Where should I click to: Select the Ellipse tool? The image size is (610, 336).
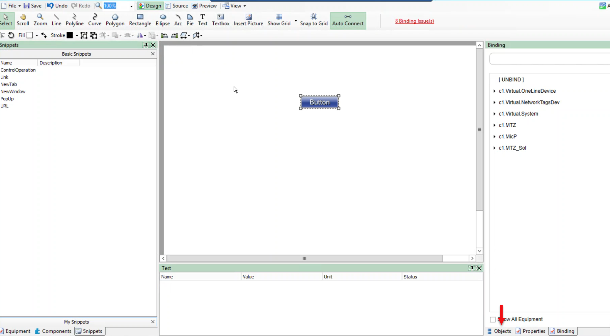162,20
